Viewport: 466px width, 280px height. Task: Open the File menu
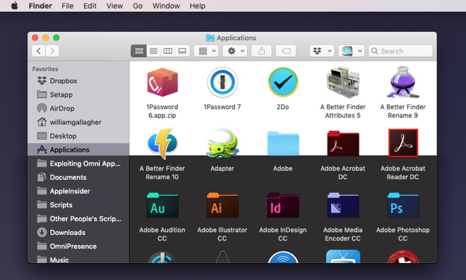click(x=68, y=6)
